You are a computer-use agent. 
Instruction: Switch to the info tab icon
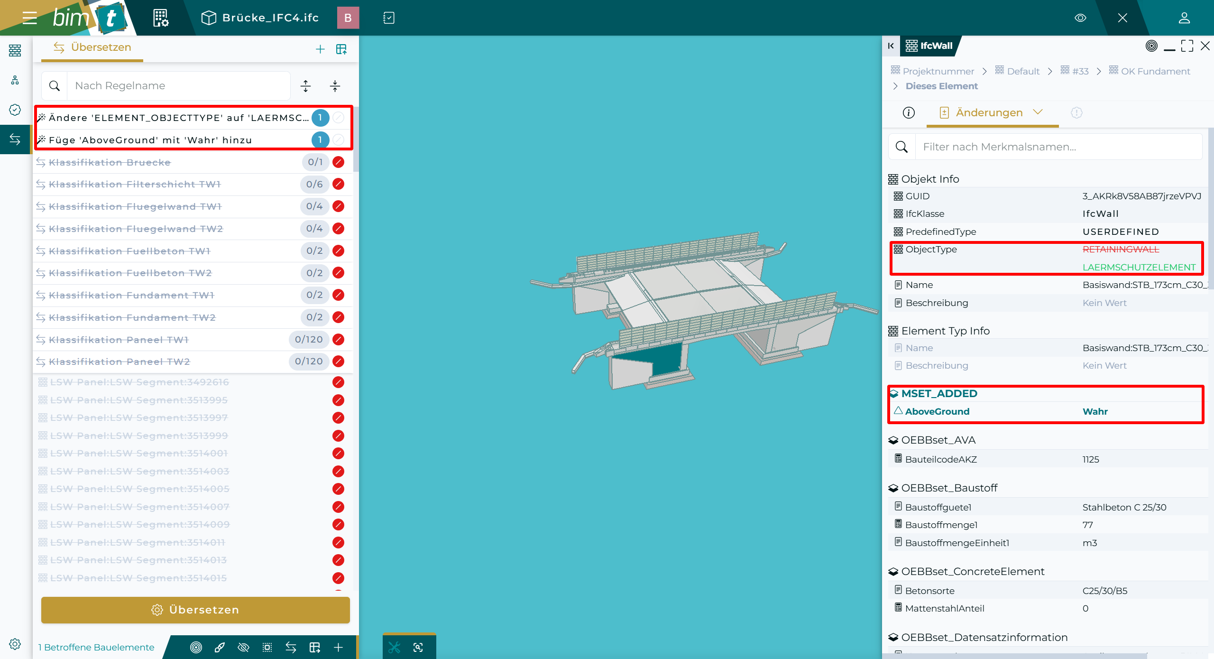pyautogui.click(x=909, y=112)
